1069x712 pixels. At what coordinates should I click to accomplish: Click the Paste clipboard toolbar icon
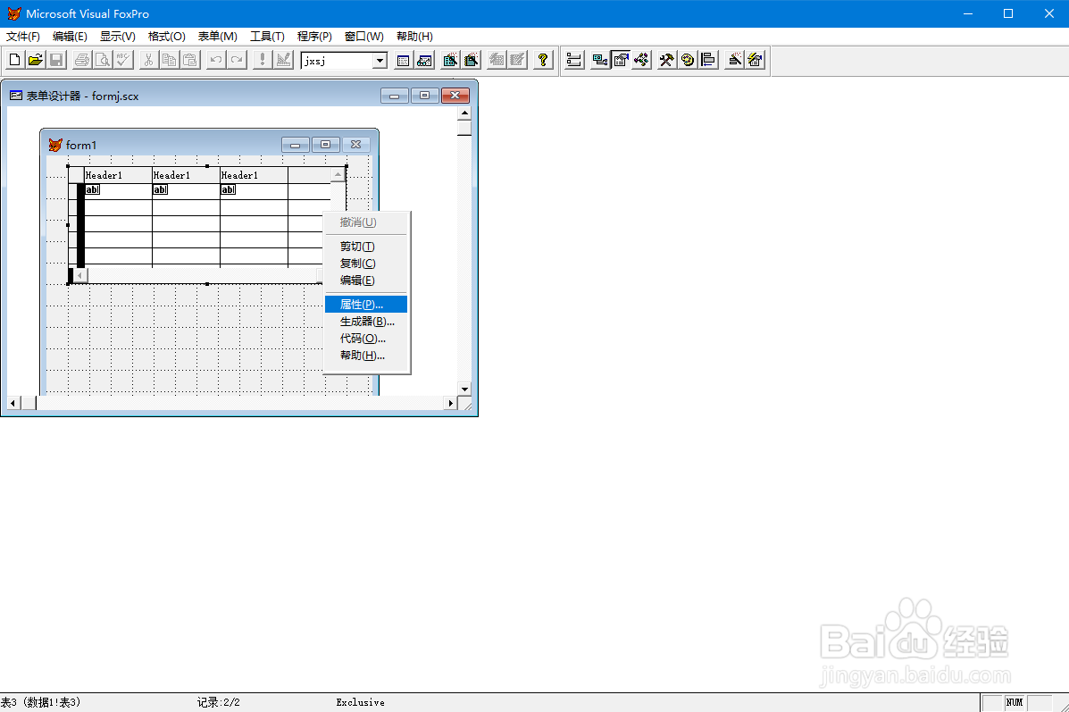[190, 60]
